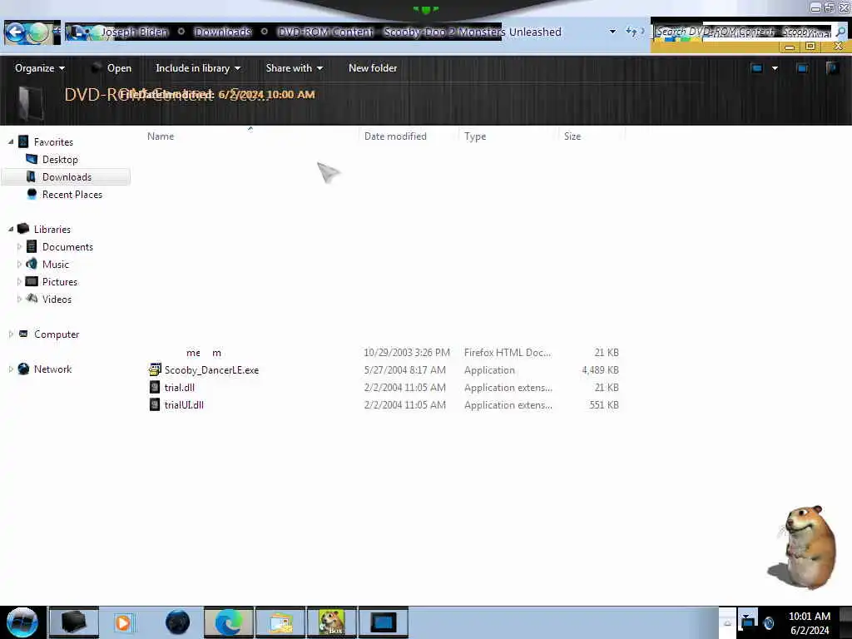Viewport: 852px width, 639px height.
Task: Select DVD-ROM Content folder in address path
Action: [x=419, y=32]
